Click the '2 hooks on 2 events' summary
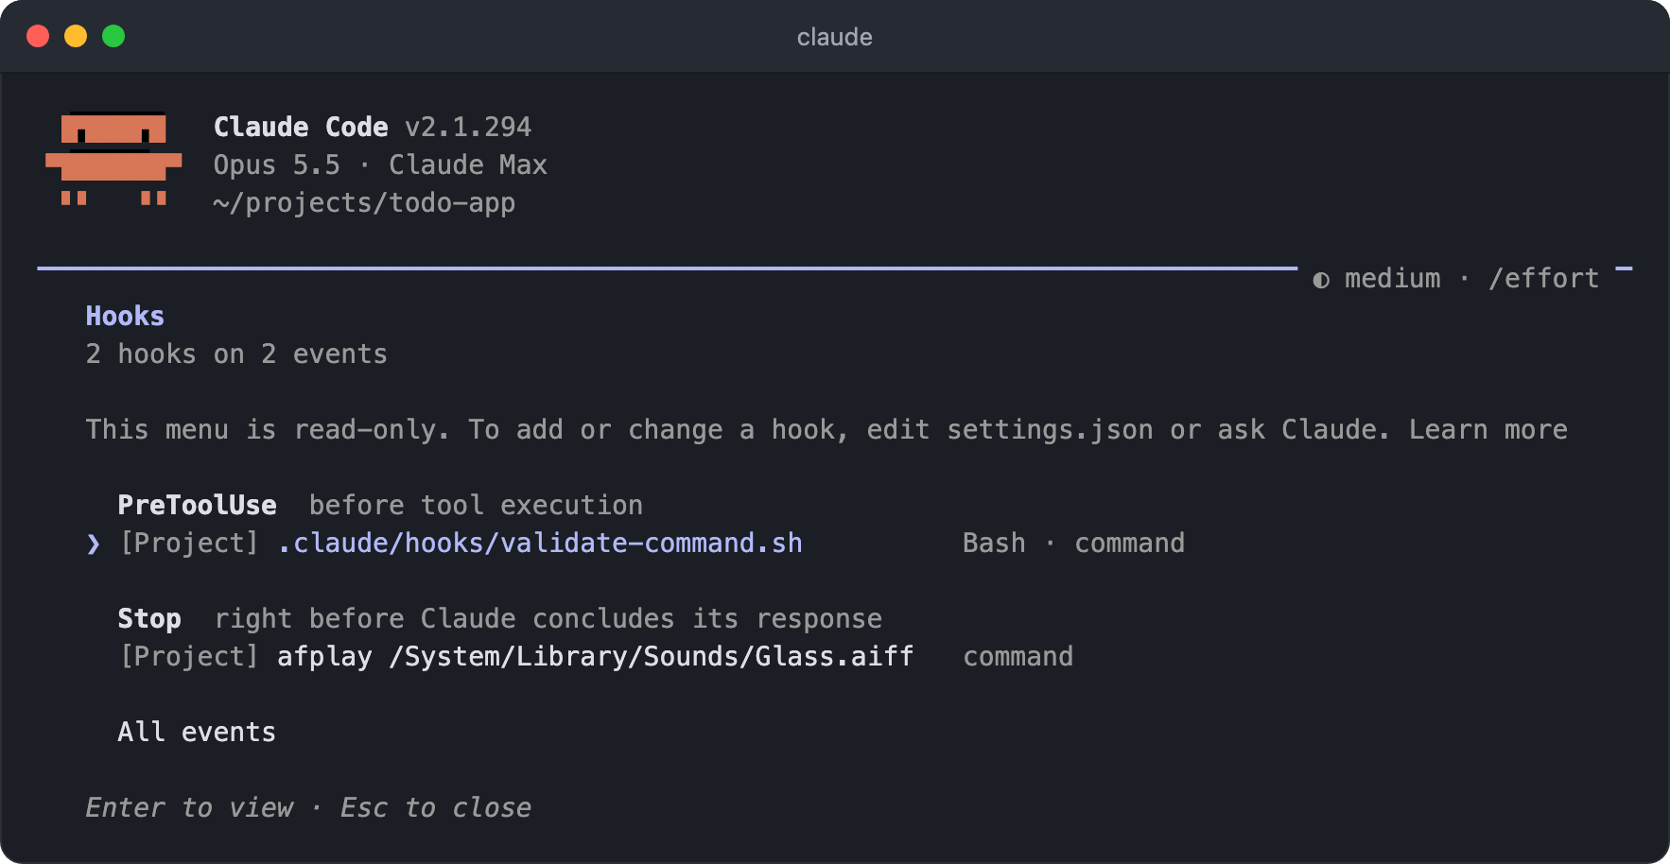This screenshot has height=864, width=1670. point(236,354)
